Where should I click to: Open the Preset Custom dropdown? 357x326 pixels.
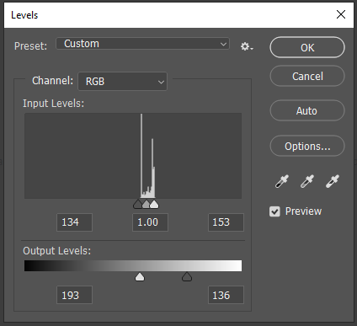coord(142,44)
